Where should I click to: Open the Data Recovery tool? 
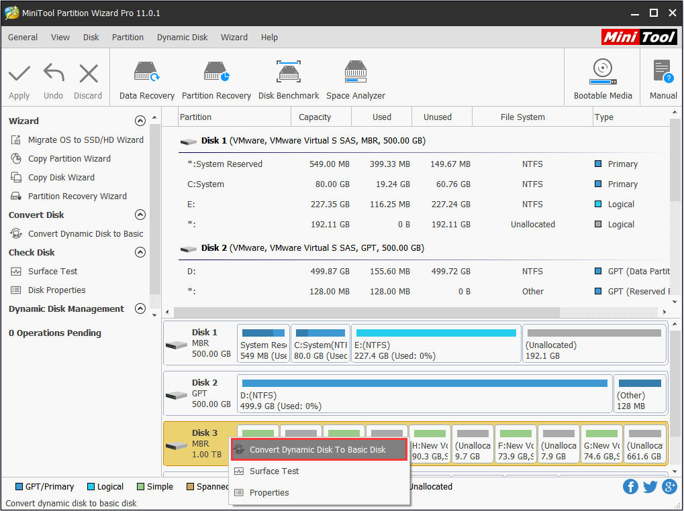click(x=146, y=77)
